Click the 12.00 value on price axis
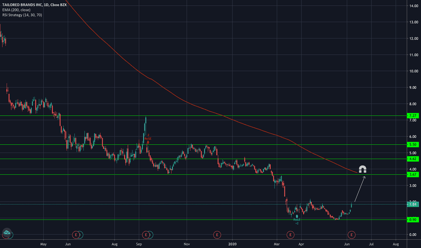 413,38
